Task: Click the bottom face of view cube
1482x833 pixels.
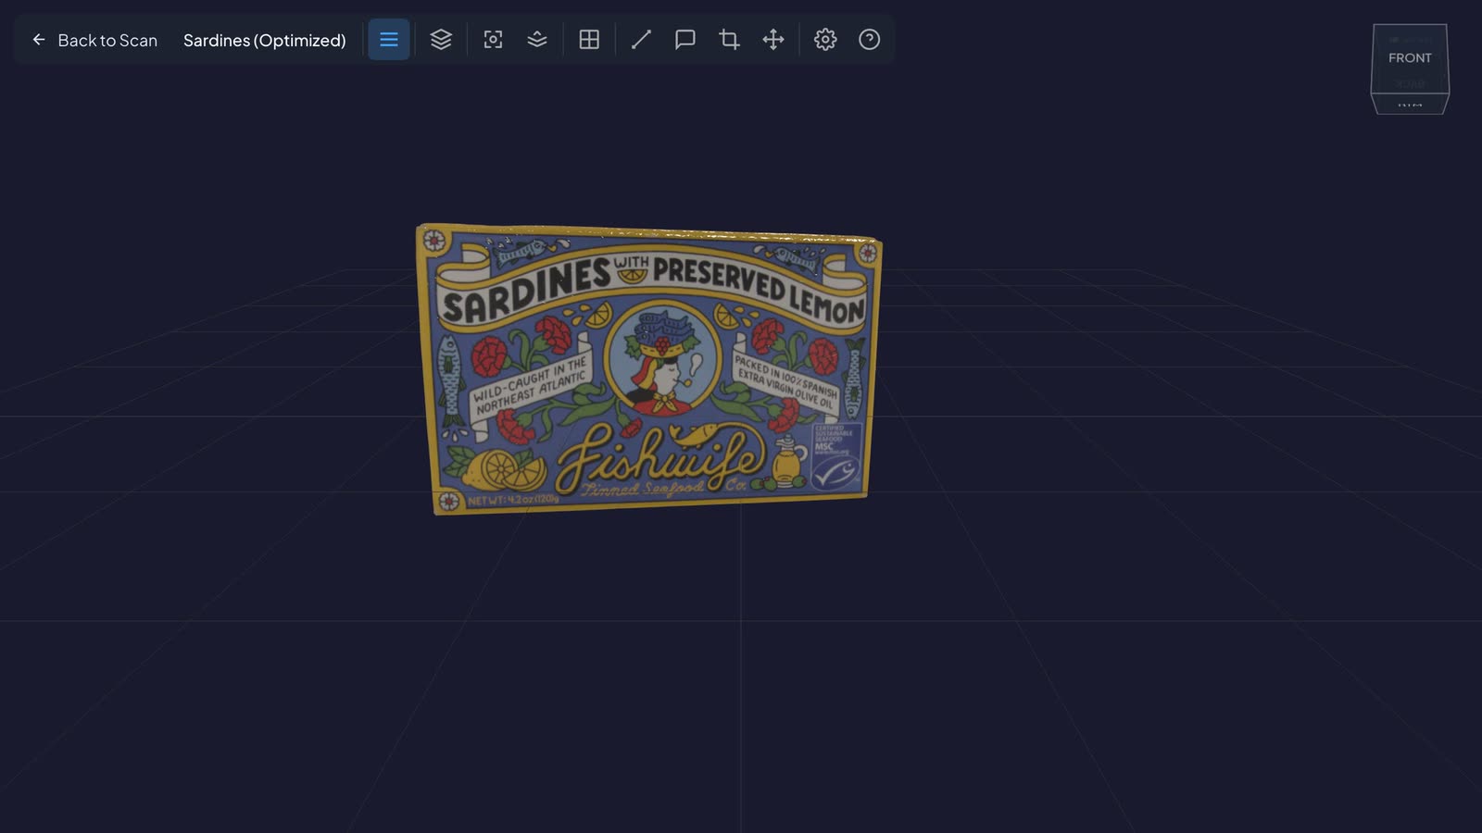Action: click(x=1410, y=104)
